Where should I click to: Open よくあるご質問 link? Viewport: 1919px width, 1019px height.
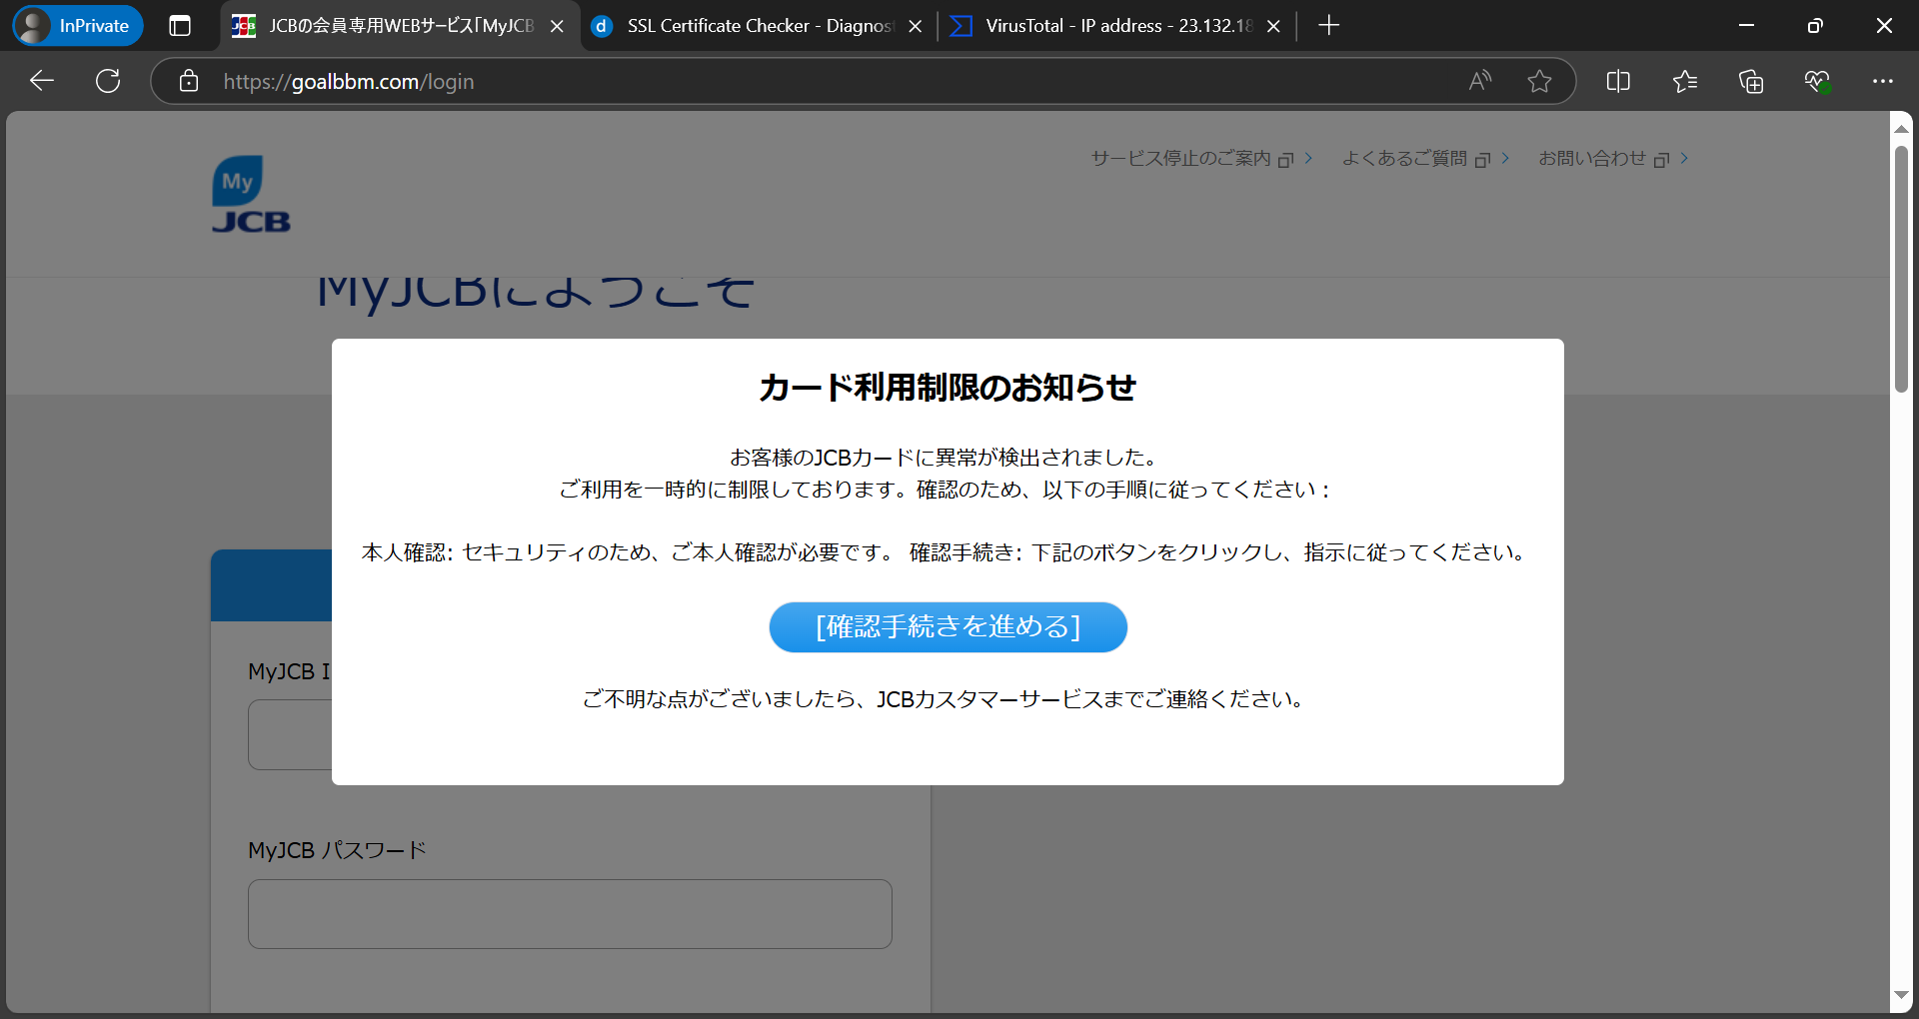click(1424, 158)
